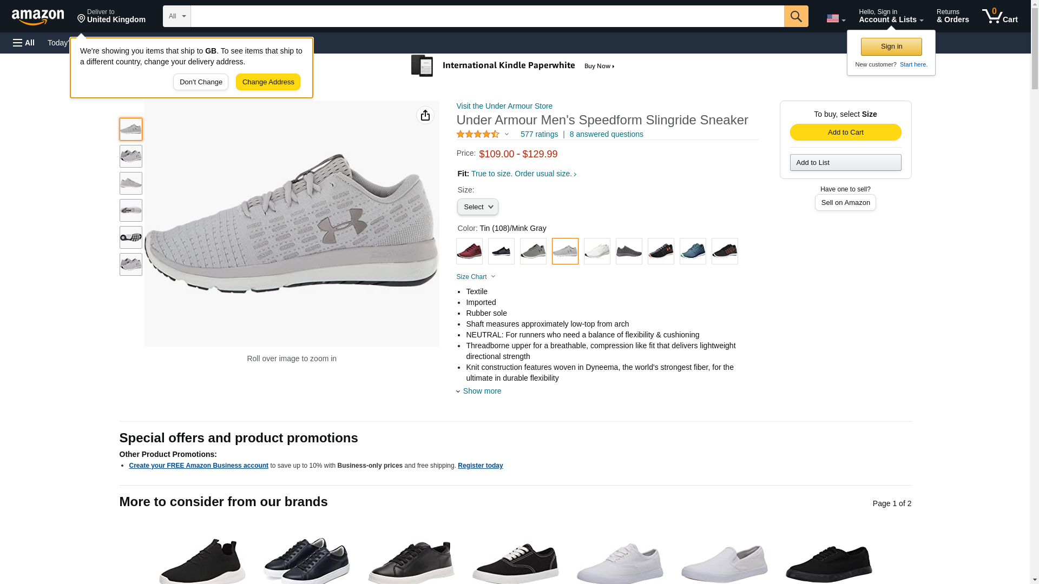Image resolution: width=1039 pixels, height=584 pixels.
Task: Click the Amazon logo
Action: tap(38, 17)
